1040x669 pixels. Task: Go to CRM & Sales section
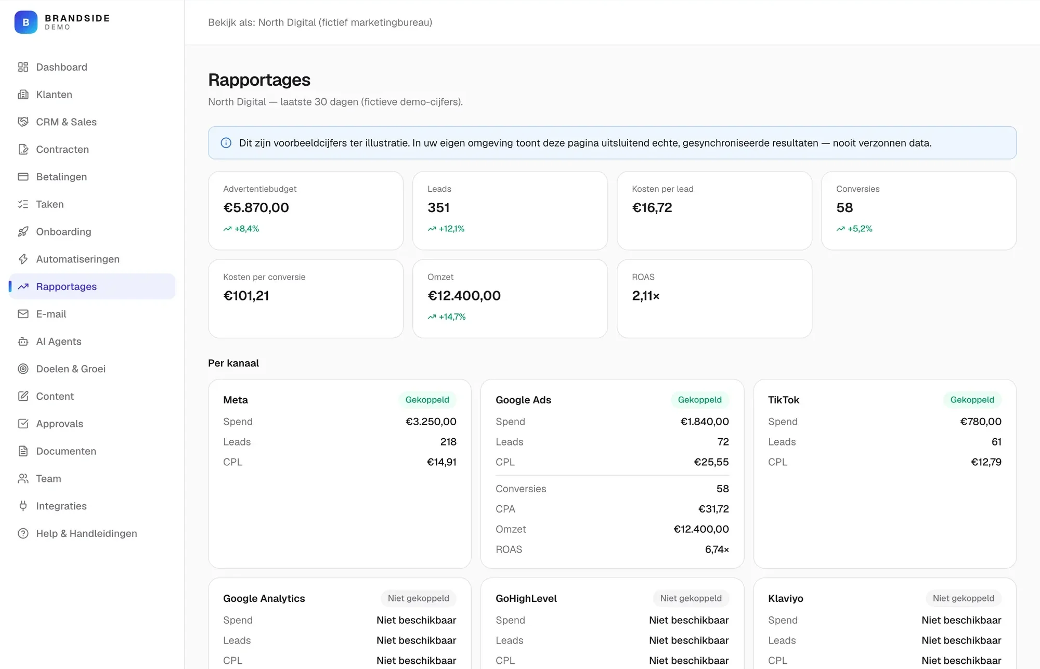tap(92, 122)
